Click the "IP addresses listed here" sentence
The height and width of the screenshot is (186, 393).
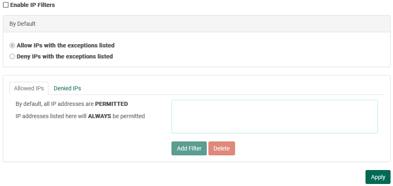[51, 116]
